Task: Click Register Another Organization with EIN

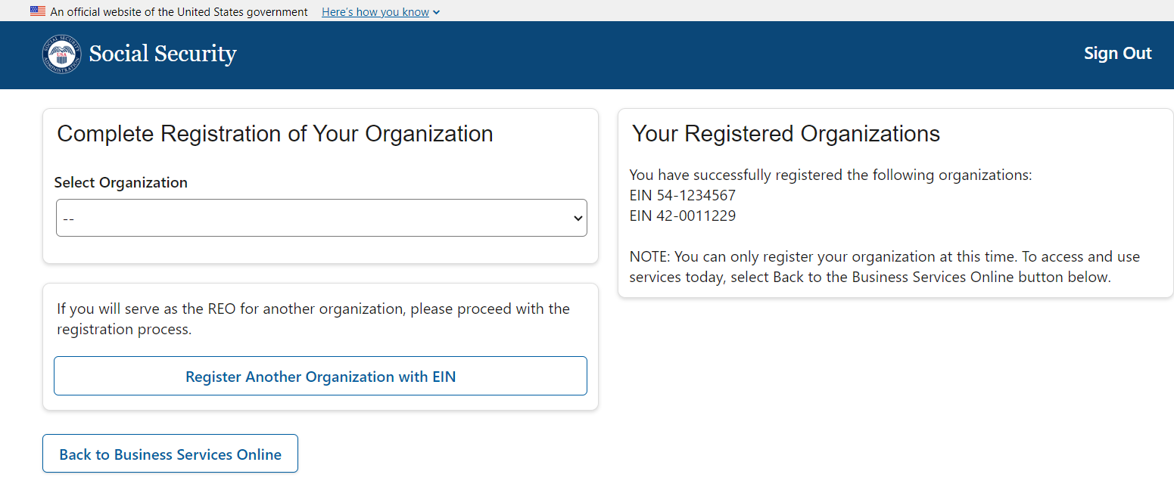Action: pos(320,376)
